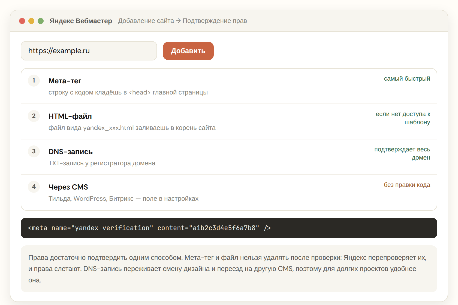Click step number 1 circle
The width and height of the screenshot is (458, 305).
pyautogui.click(x=34, y=81)
